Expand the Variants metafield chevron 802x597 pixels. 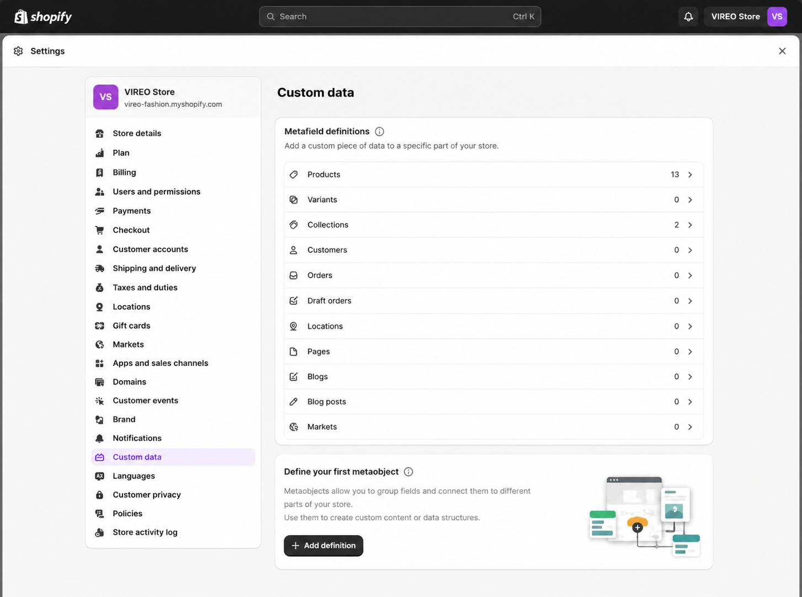tap(690, 200)
